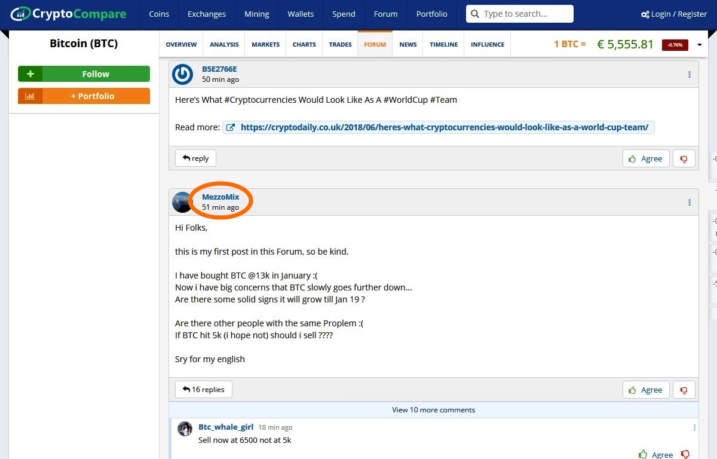
Task: Switch to the Markets tab
Action: [x=266, y=44]
